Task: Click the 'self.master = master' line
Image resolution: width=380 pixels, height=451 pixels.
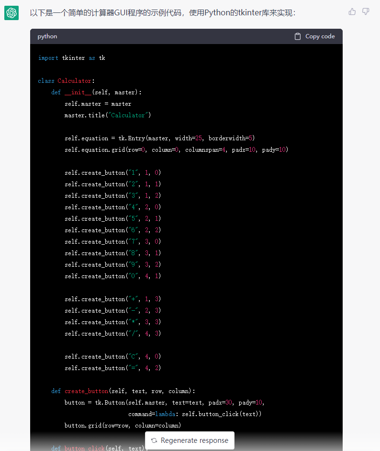Action: [98, 104]
